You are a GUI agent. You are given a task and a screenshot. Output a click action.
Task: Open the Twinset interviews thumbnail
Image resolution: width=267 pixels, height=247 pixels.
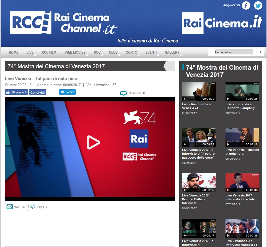click(242, 228)
